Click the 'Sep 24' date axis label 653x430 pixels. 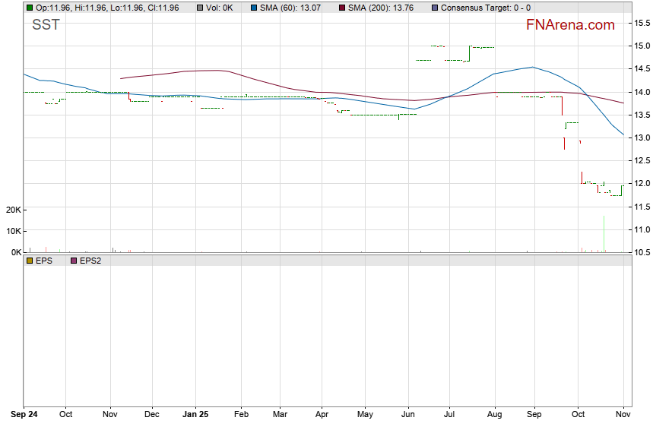pos(23,415)
